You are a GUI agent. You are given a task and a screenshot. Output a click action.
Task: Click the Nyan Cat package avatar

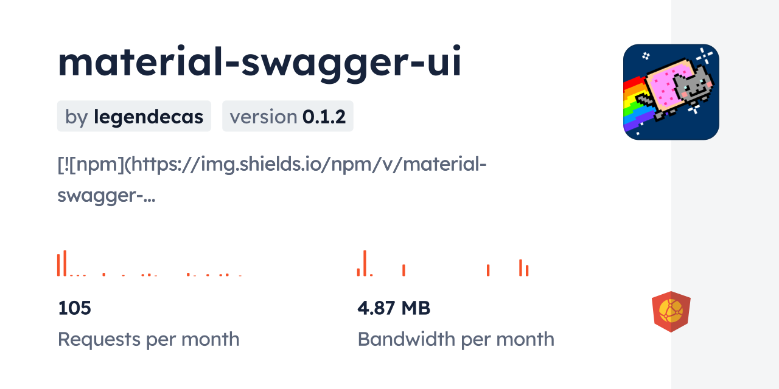[x=671, y=92]
